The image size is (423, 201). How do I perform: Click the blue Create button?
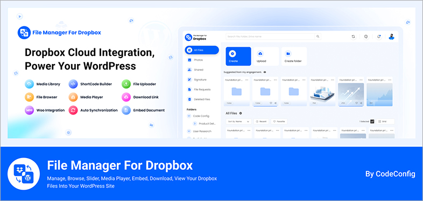[238, 56]
